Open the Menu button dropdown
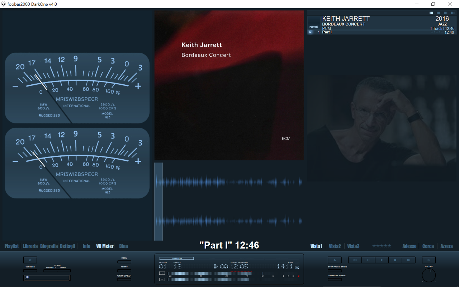The image size is (459, 287). pos(124,262)
